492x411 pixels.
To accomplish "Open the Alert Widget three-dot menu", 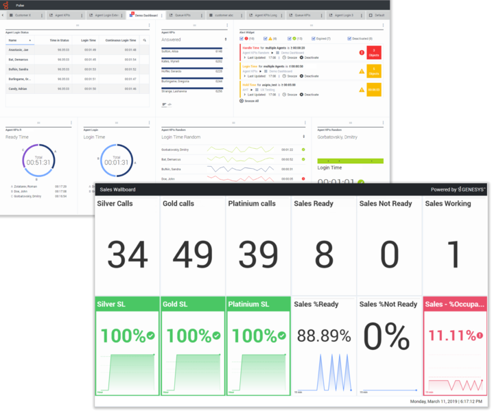I will 384,25.
